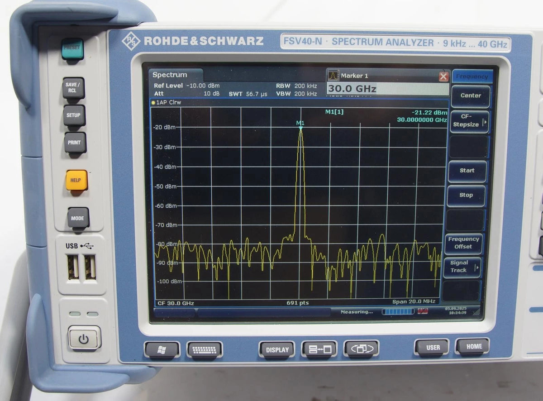The height and width of the screenshot is (401, 543).
Task: Push the SETUP hardware key
Action: [x=74, y=115]
